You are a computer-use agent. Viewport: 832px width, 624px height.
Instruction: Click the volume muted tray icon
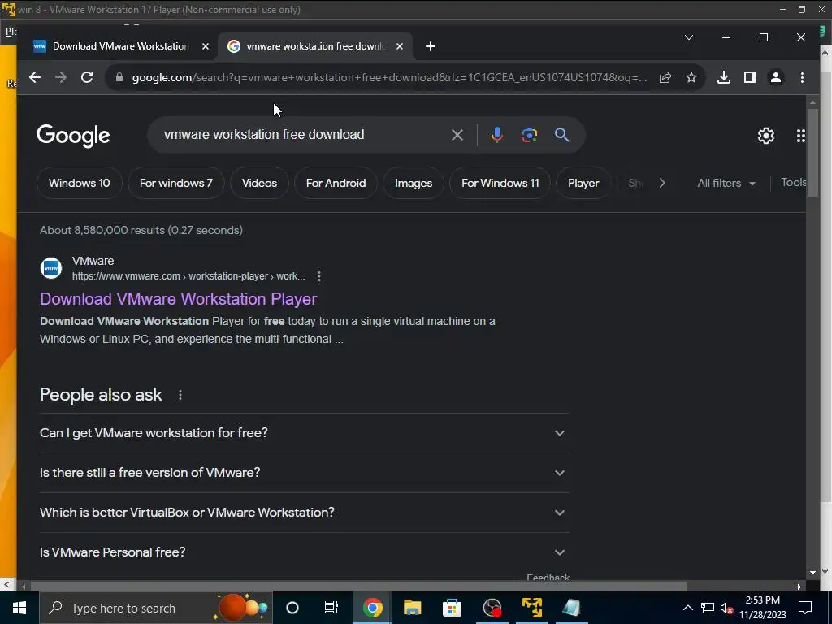727,608
